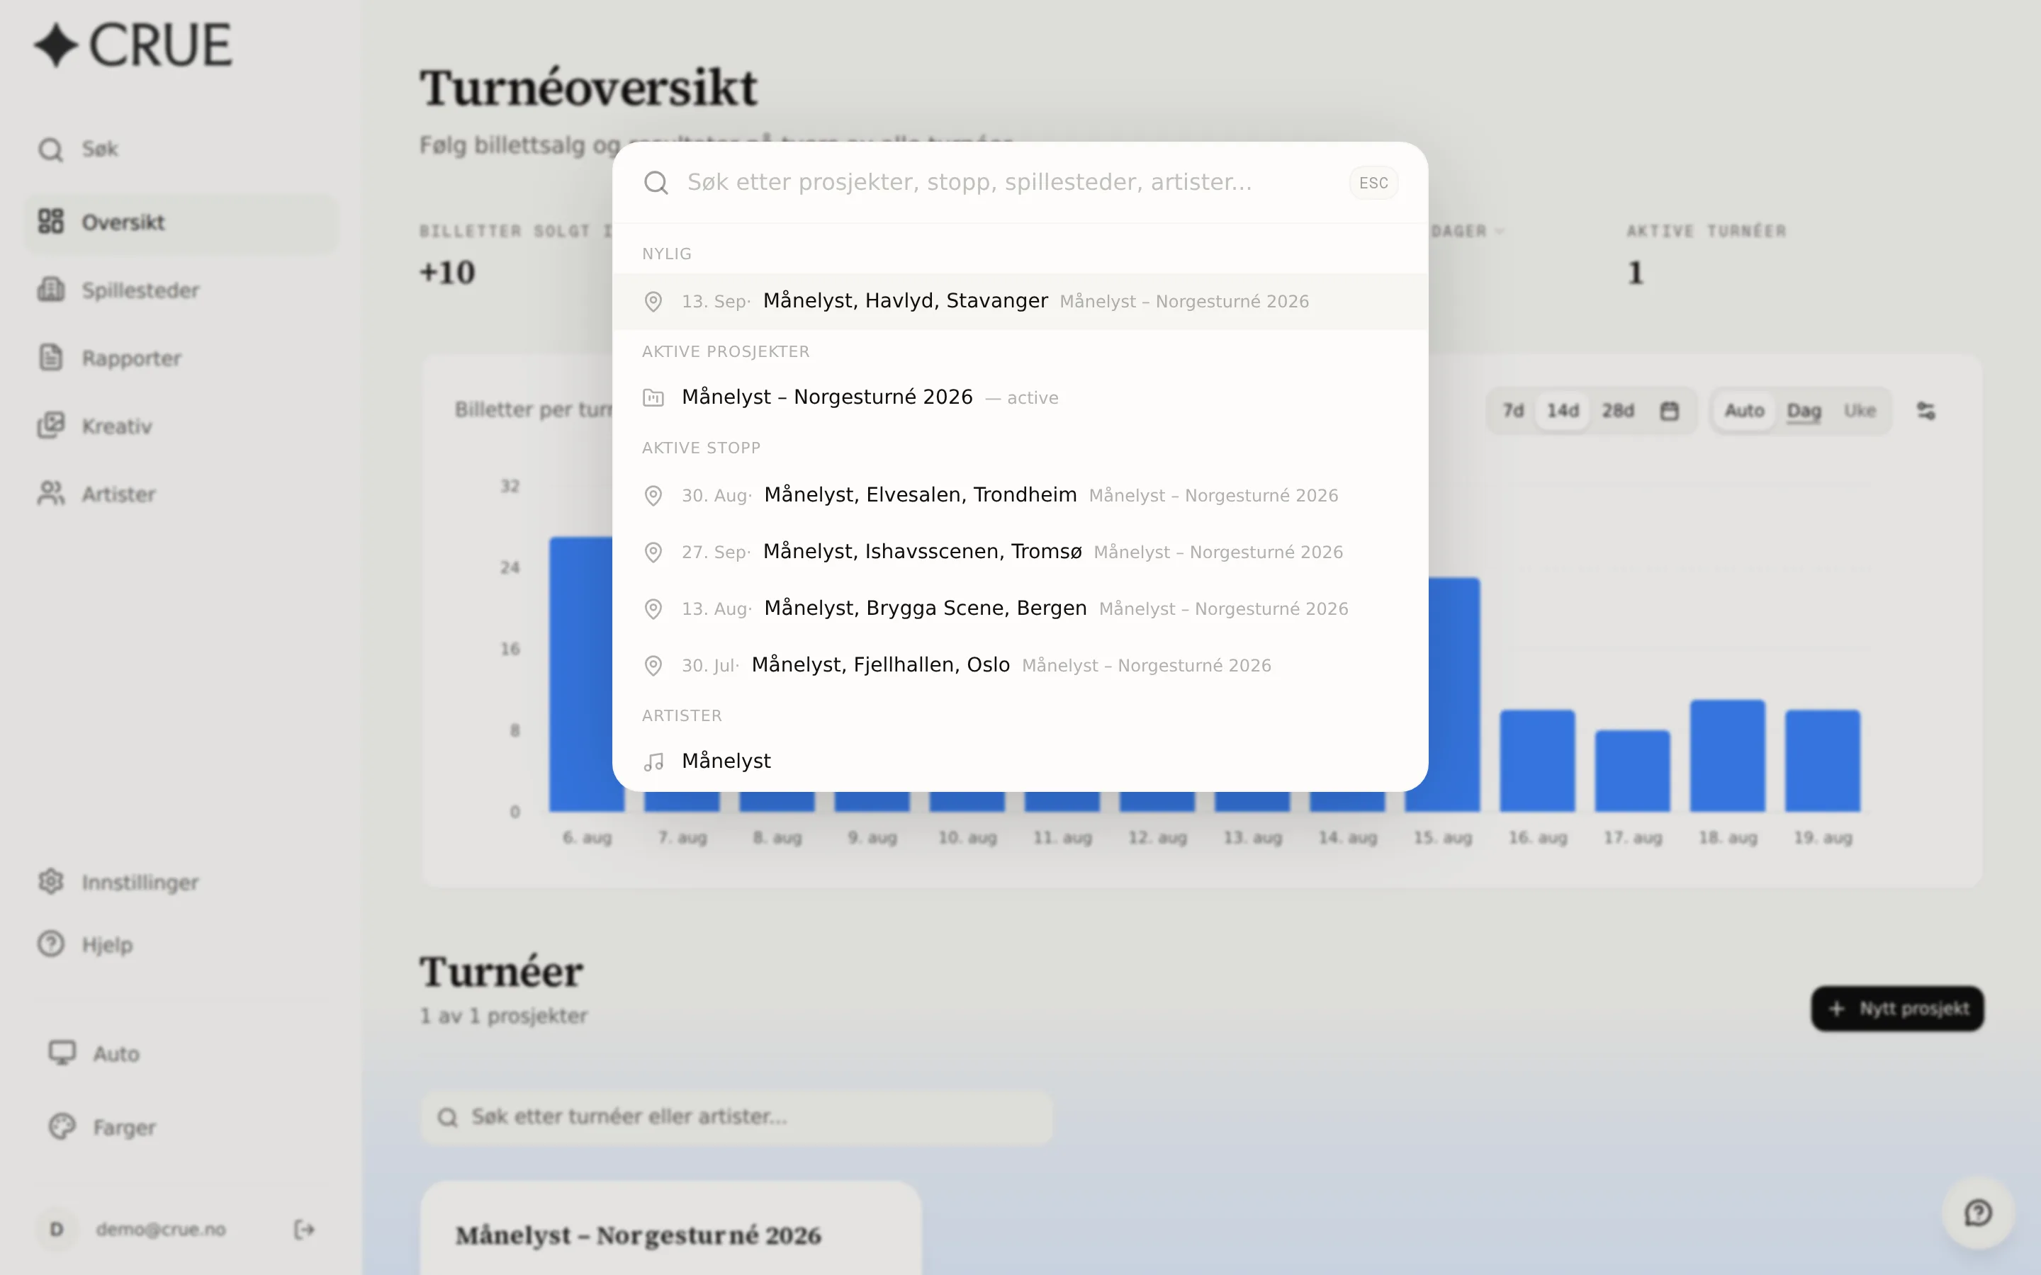
Task: Click the Turnéoversikt page heading
Action: pos(589,88)
